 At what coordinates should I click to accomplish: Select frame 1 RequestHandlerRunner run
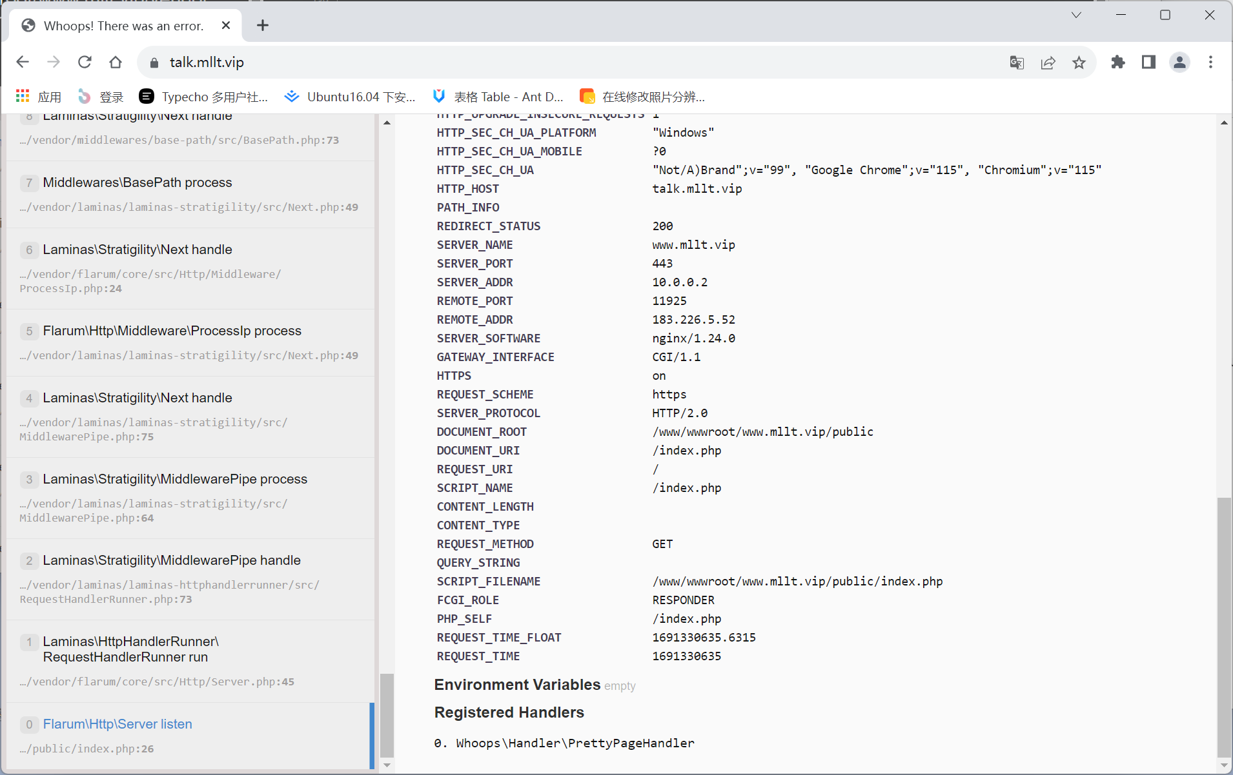(x=190, y=661)
